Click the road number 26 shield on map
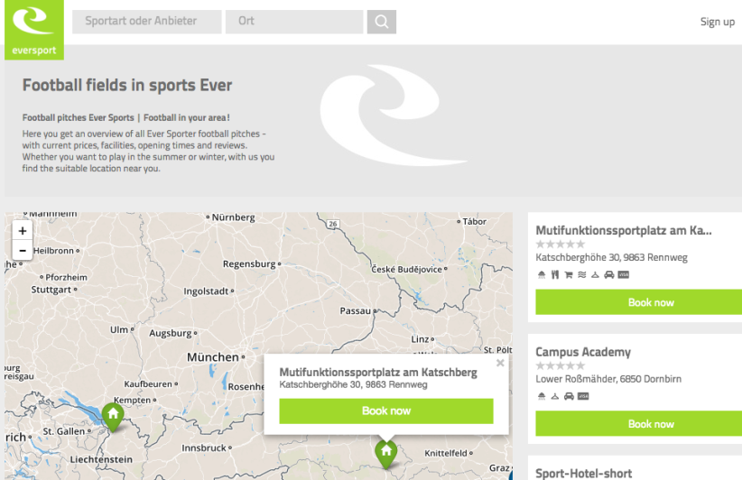This screenshot has height=480, width=742. pos(333,224)
